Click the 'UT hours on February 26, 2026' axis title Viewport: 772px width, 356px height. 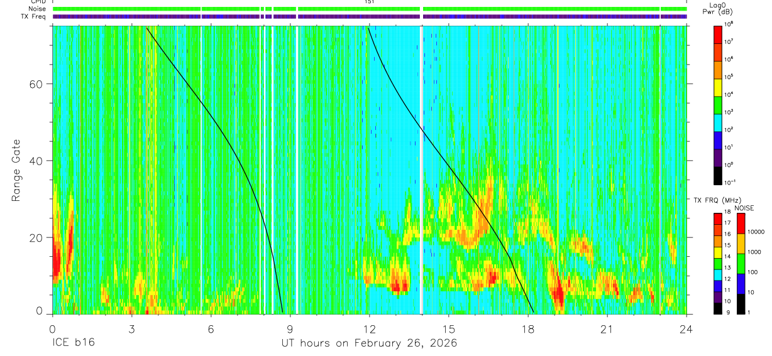pyautogui.click(x=369, y=343)
